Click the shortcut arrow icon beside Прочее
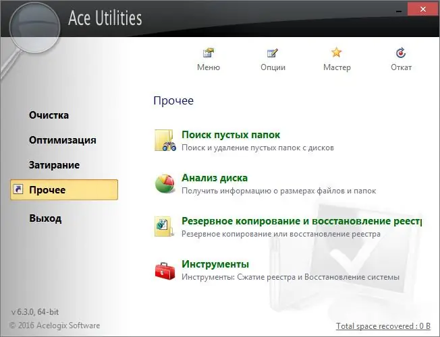 [x=18, y=189]
